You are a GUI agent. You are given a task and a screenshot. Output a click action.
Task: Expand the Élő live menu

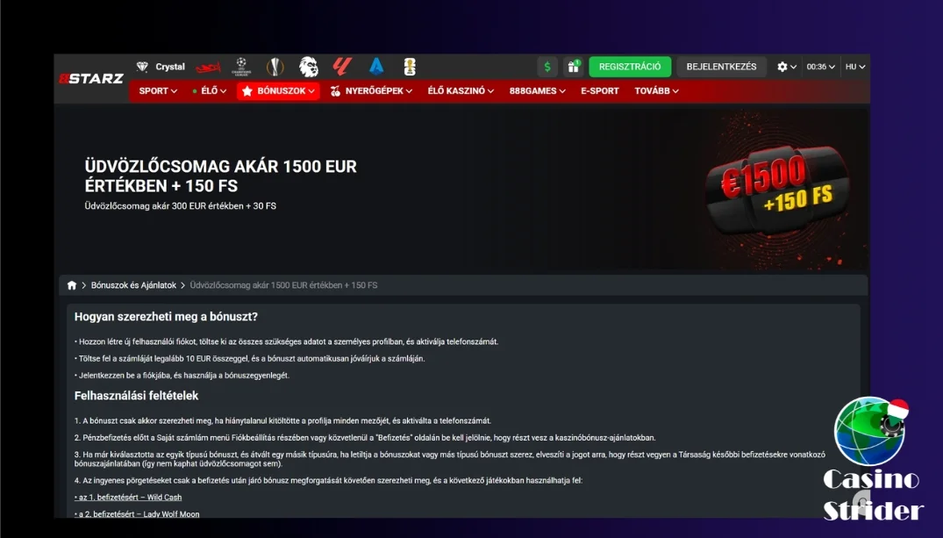tap(209, 91)
